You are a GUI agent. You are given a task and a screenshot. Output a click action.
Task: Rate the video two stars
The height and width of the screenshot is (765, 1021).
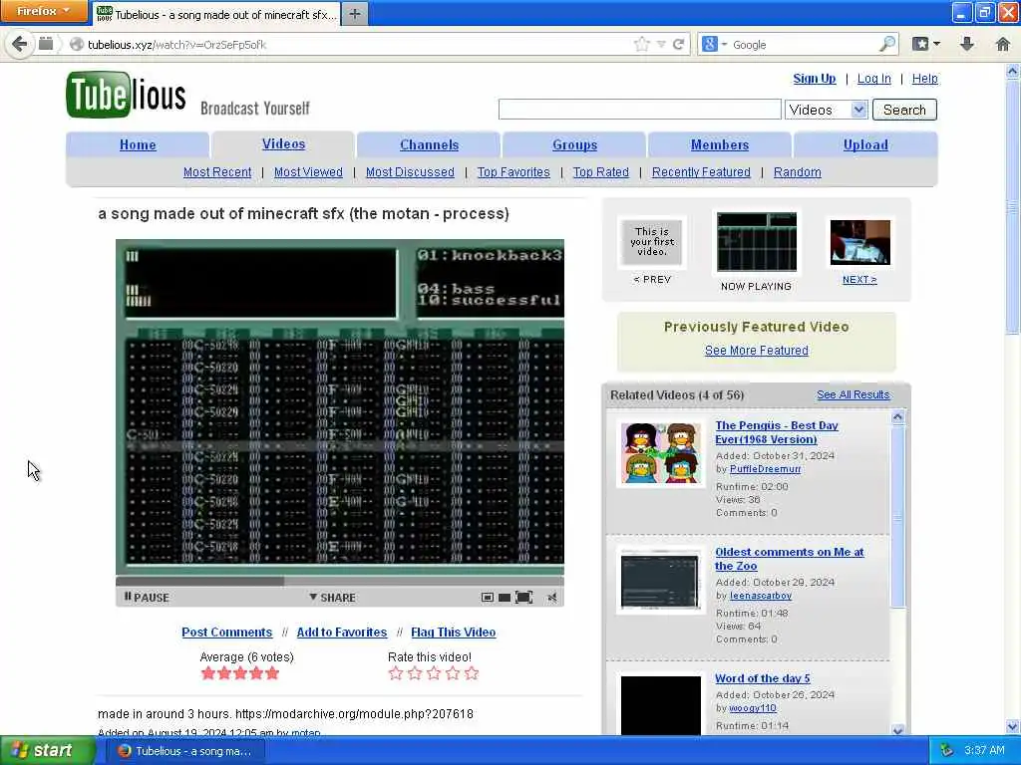(x=415, y=673)
